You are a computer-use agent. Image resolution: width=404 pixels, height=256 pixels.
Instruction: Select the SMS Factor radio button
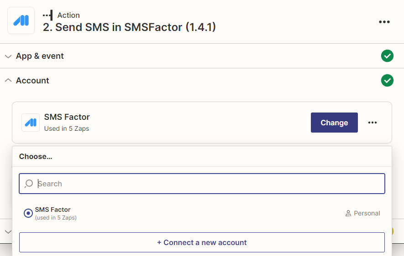(x=28, y=213)
